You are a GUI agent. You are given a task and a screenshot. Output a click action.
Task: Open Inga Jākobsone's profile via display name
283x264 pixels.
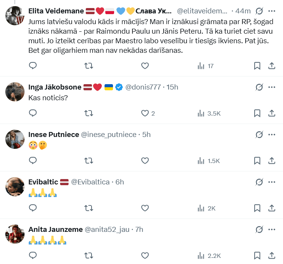(x=54, y=87)
